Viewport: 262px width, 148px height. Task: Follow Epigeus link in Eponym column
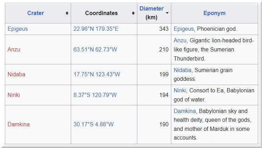click(x=183, y=29)
